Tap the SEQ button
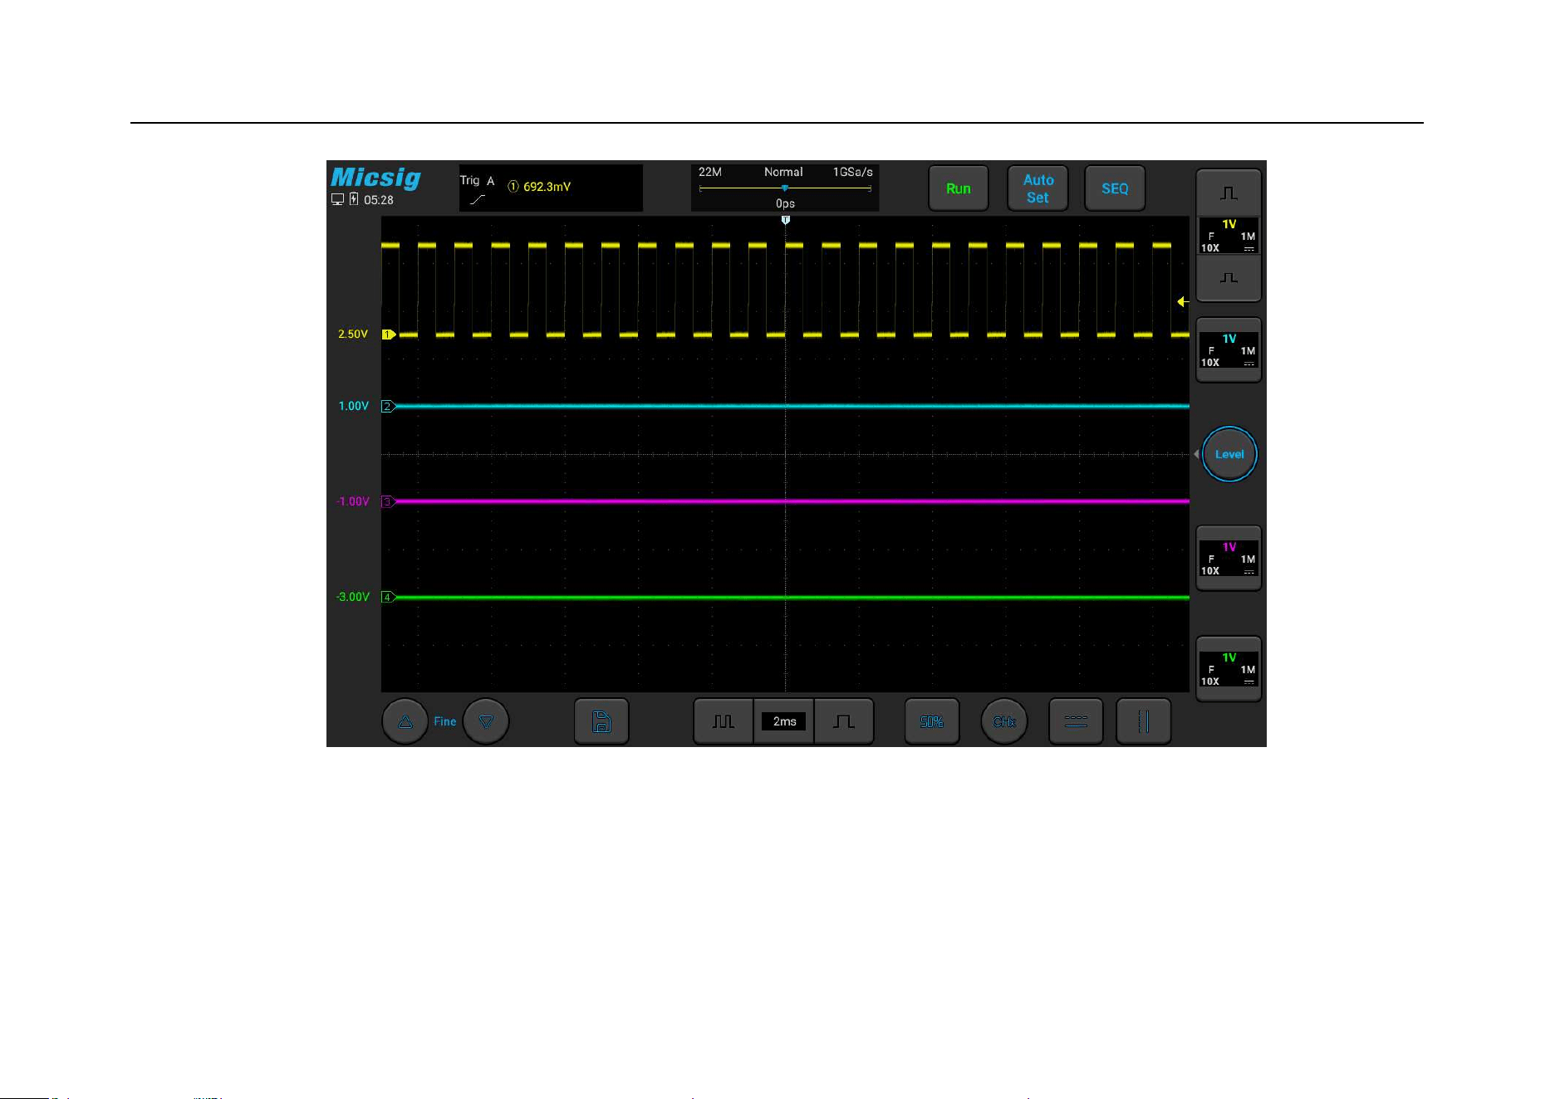 tap(1115, 188)
